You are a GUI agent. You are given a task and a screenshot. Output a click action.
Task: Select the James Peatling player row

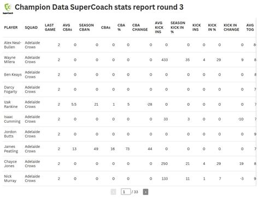(129, 149)
